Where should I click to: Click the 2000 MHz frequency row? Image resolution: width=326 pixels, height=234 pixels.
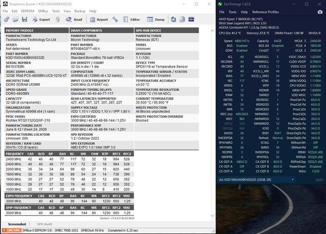click(69, 169)
